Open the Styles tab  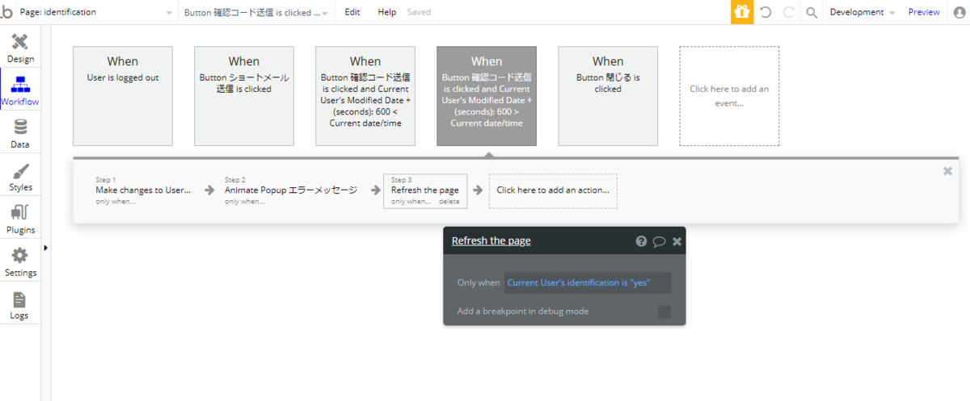click(x=20, y=176)
